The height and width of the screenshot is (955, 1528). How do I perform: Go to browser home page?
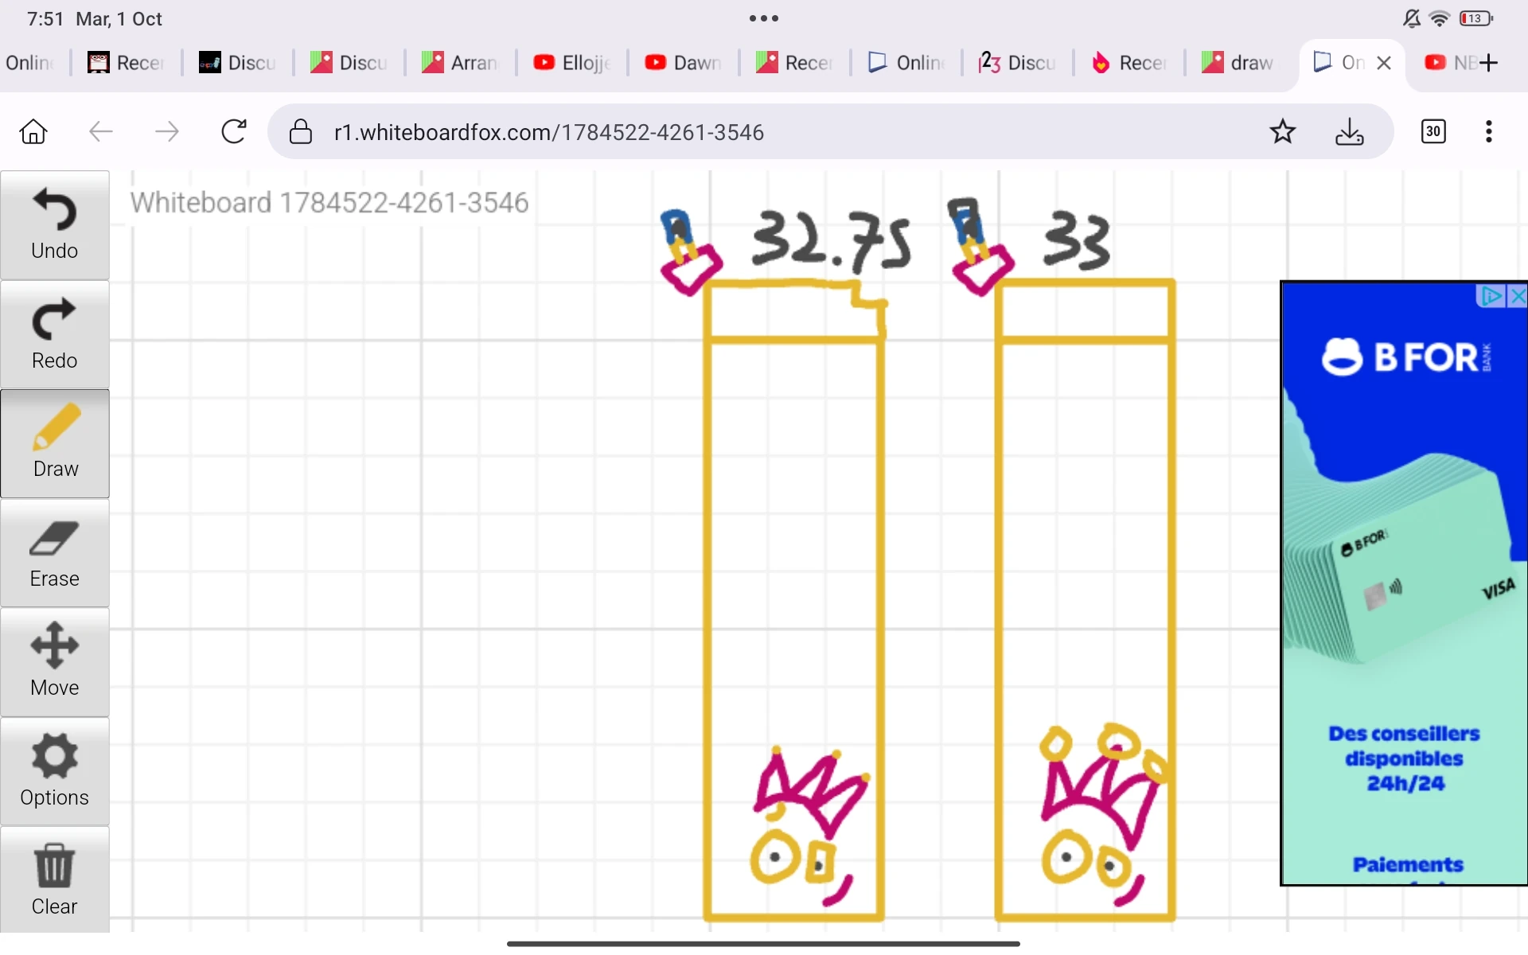33,132
